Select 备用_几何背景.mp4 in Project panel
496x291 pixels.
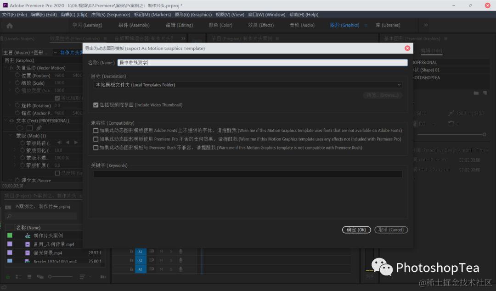pos(53,244)
